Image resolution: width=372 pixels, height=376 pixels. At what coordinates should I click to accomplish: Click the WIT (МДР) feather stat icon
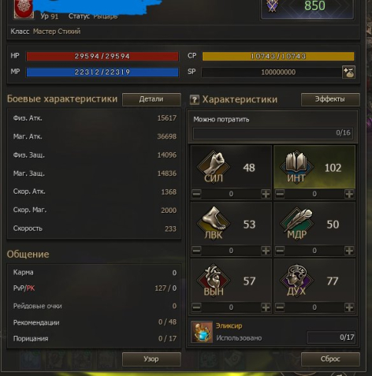(296, 223)
